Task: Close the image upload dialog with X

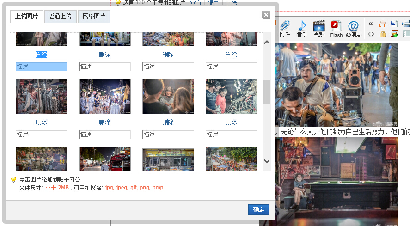Action: pos(266,15)
